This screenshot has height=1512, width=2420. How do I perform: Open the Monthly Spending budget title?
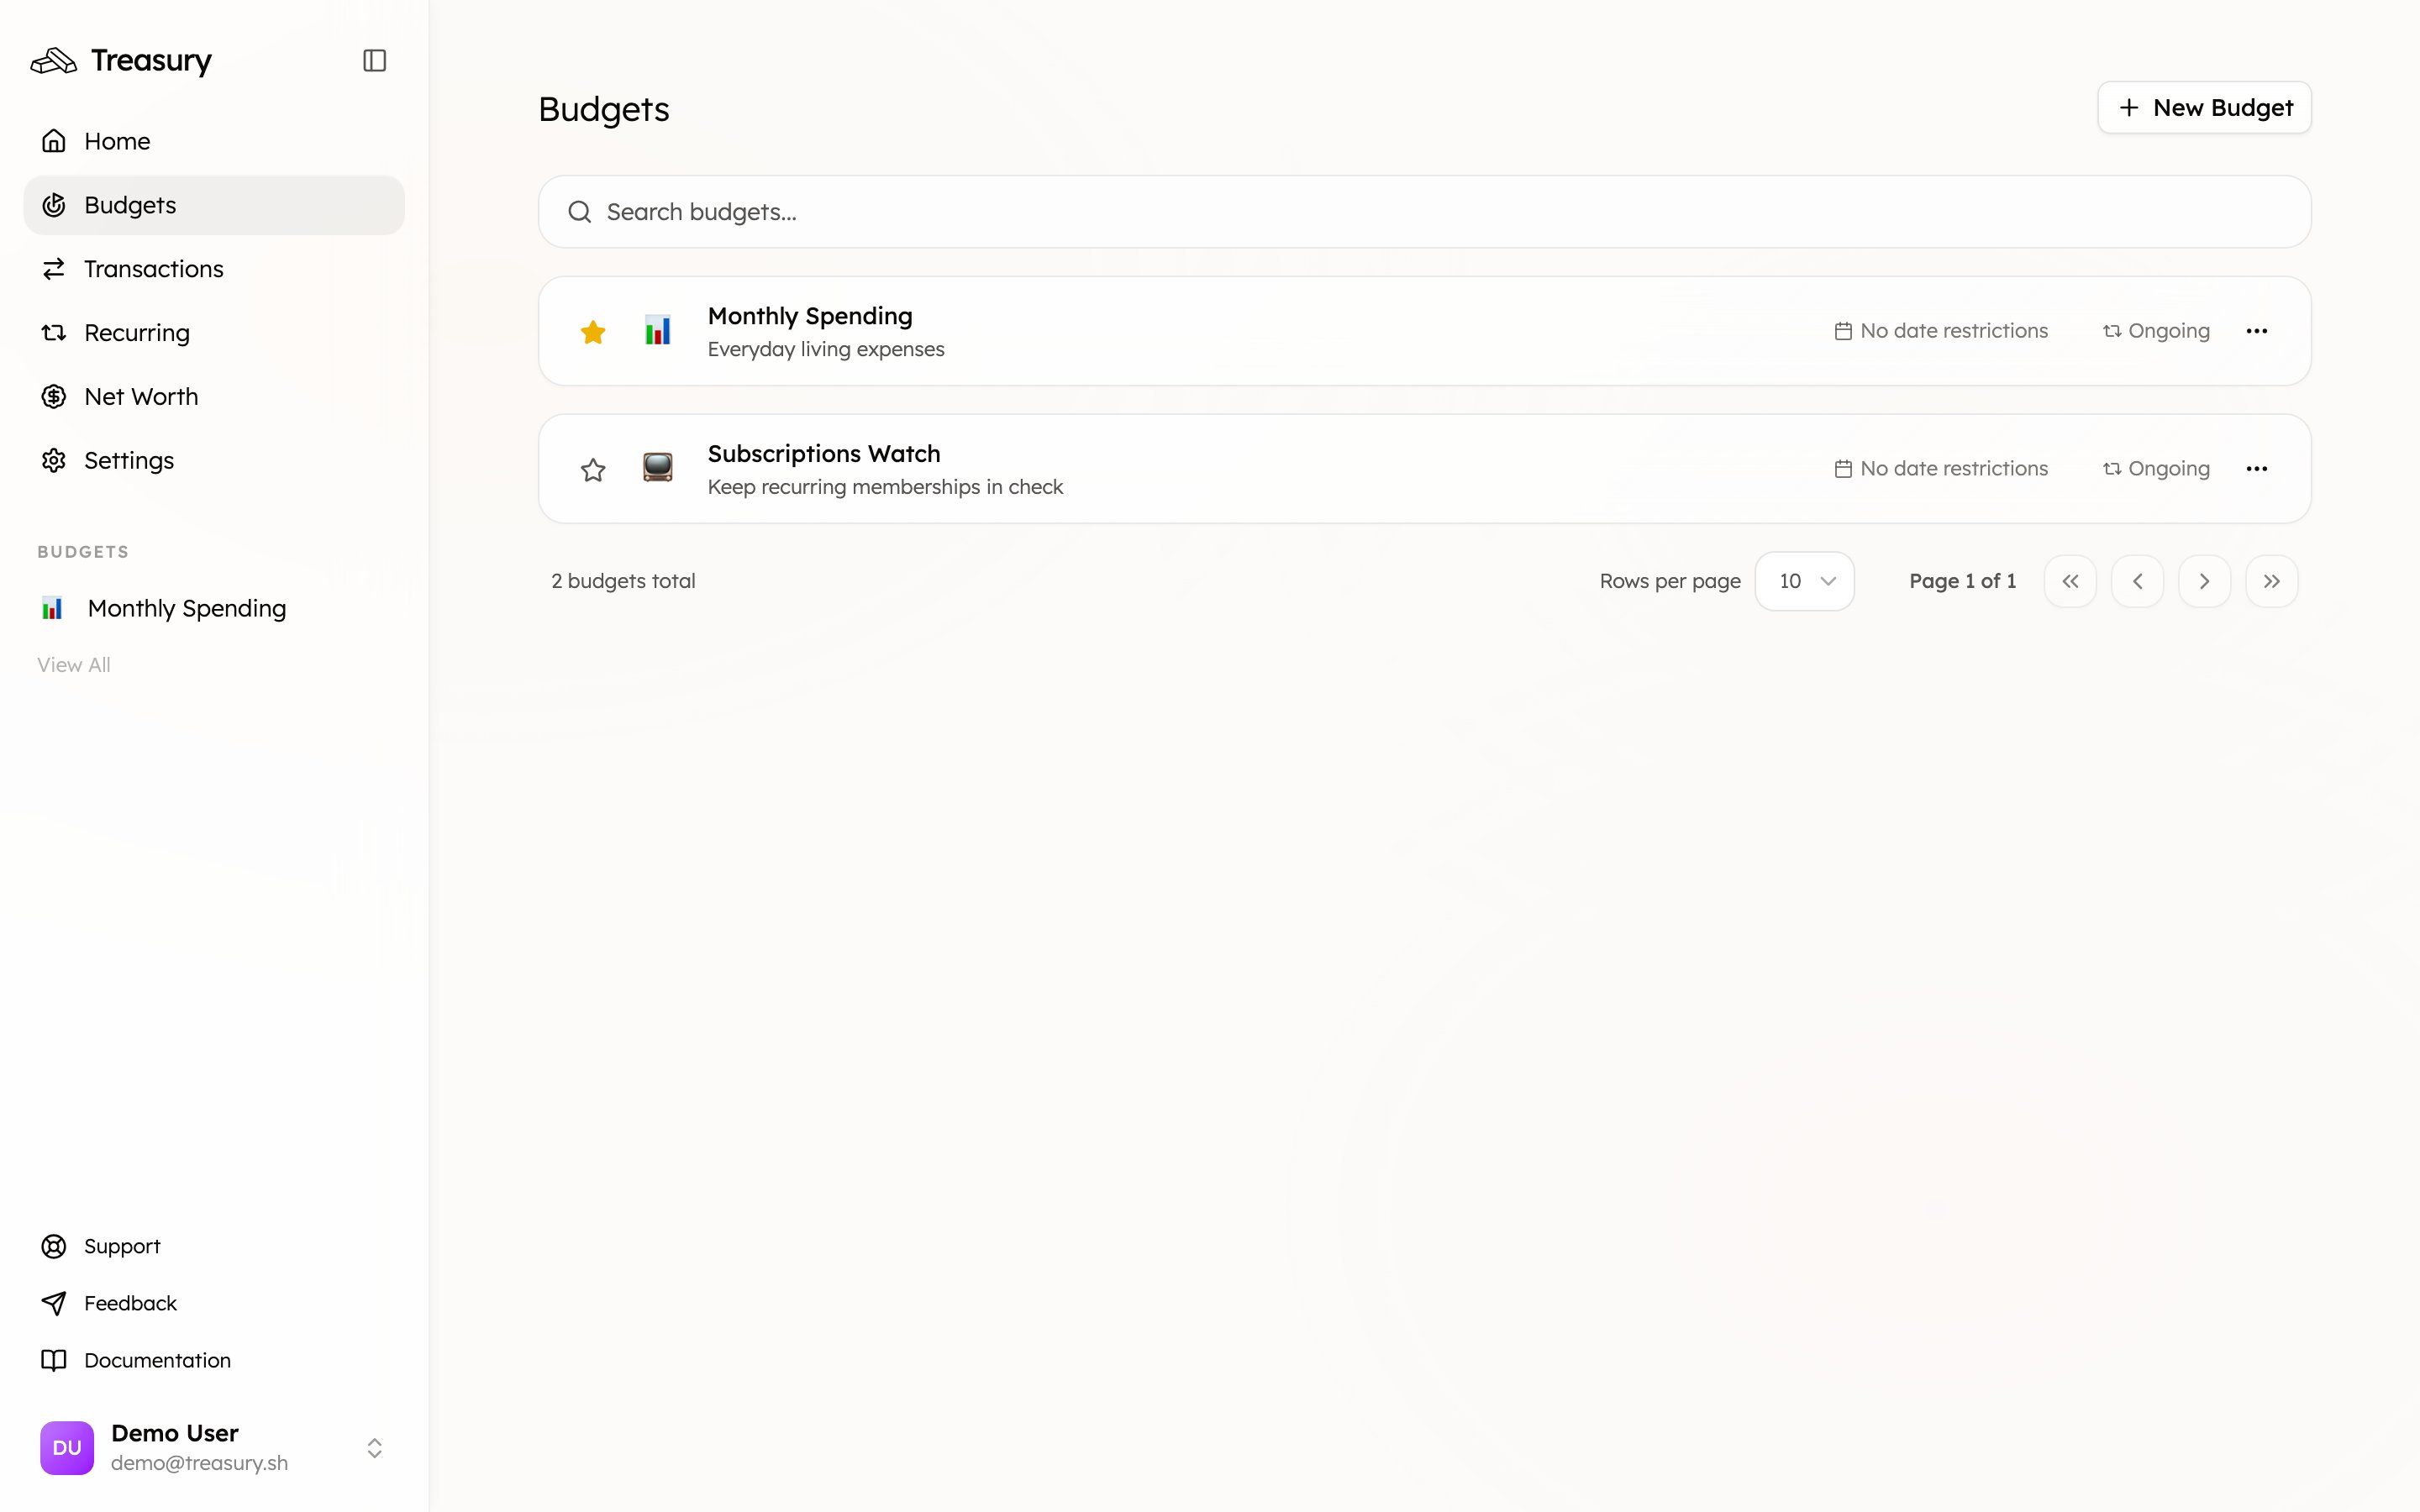(810, 316)
